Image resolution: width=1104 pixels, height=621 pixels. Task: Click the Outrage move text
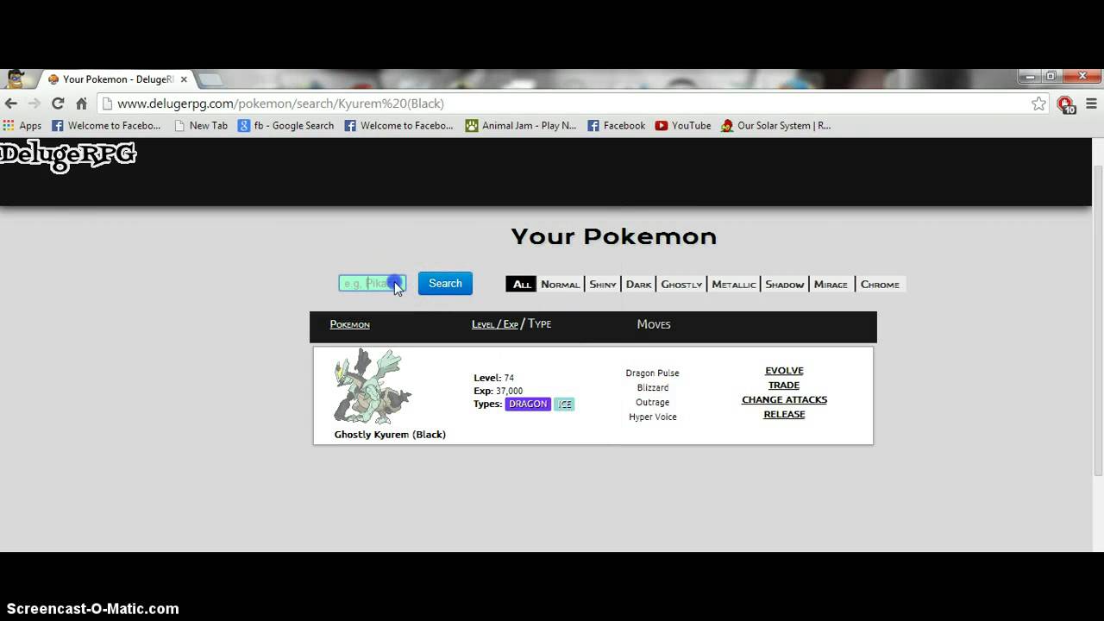click(652, 403)
